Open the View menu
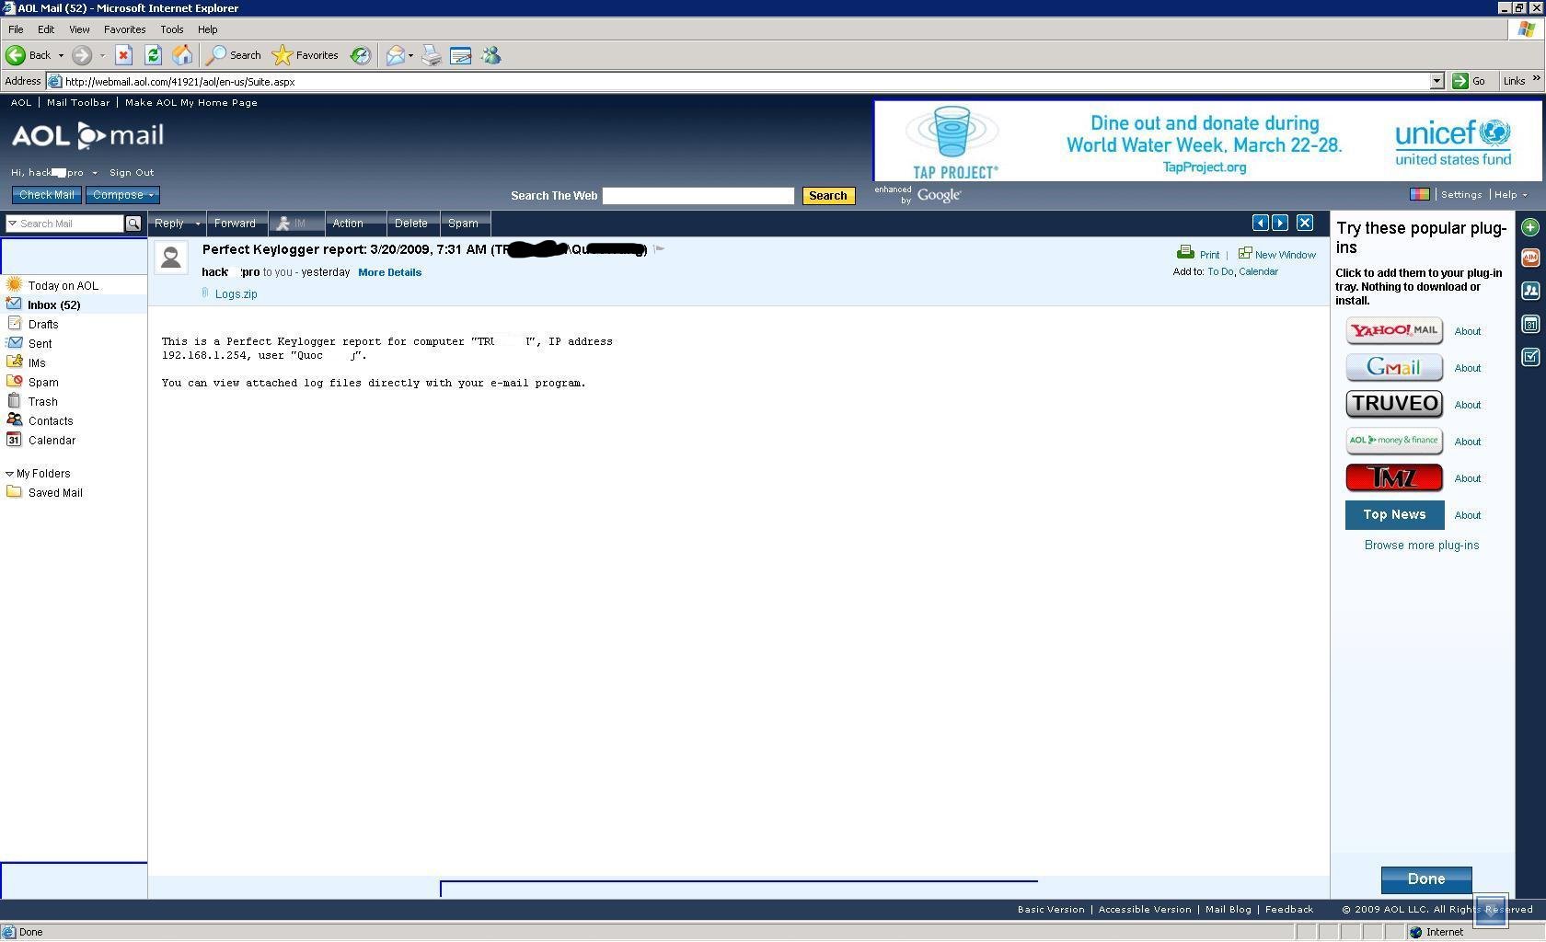1546x942 pixels. [x=79, y=29]
